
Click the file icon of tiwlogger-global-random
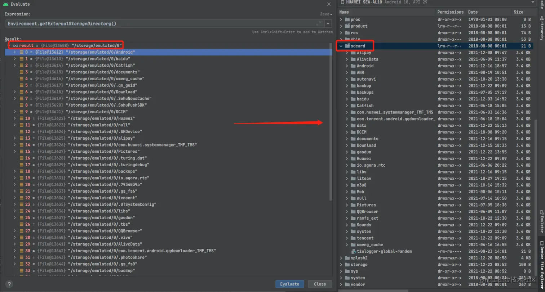[354, 251]
